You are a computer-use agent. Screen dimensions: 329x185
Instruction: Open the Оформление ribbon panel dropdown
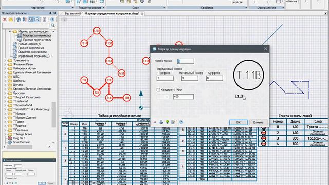[283, 8]
